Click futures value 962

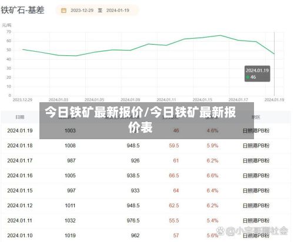(135, 236)
